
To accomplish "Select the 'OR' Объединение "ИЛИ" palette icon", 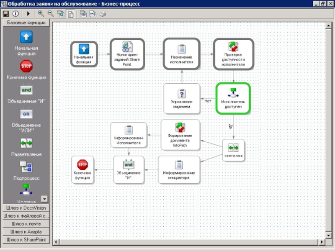I will point(26,114).
